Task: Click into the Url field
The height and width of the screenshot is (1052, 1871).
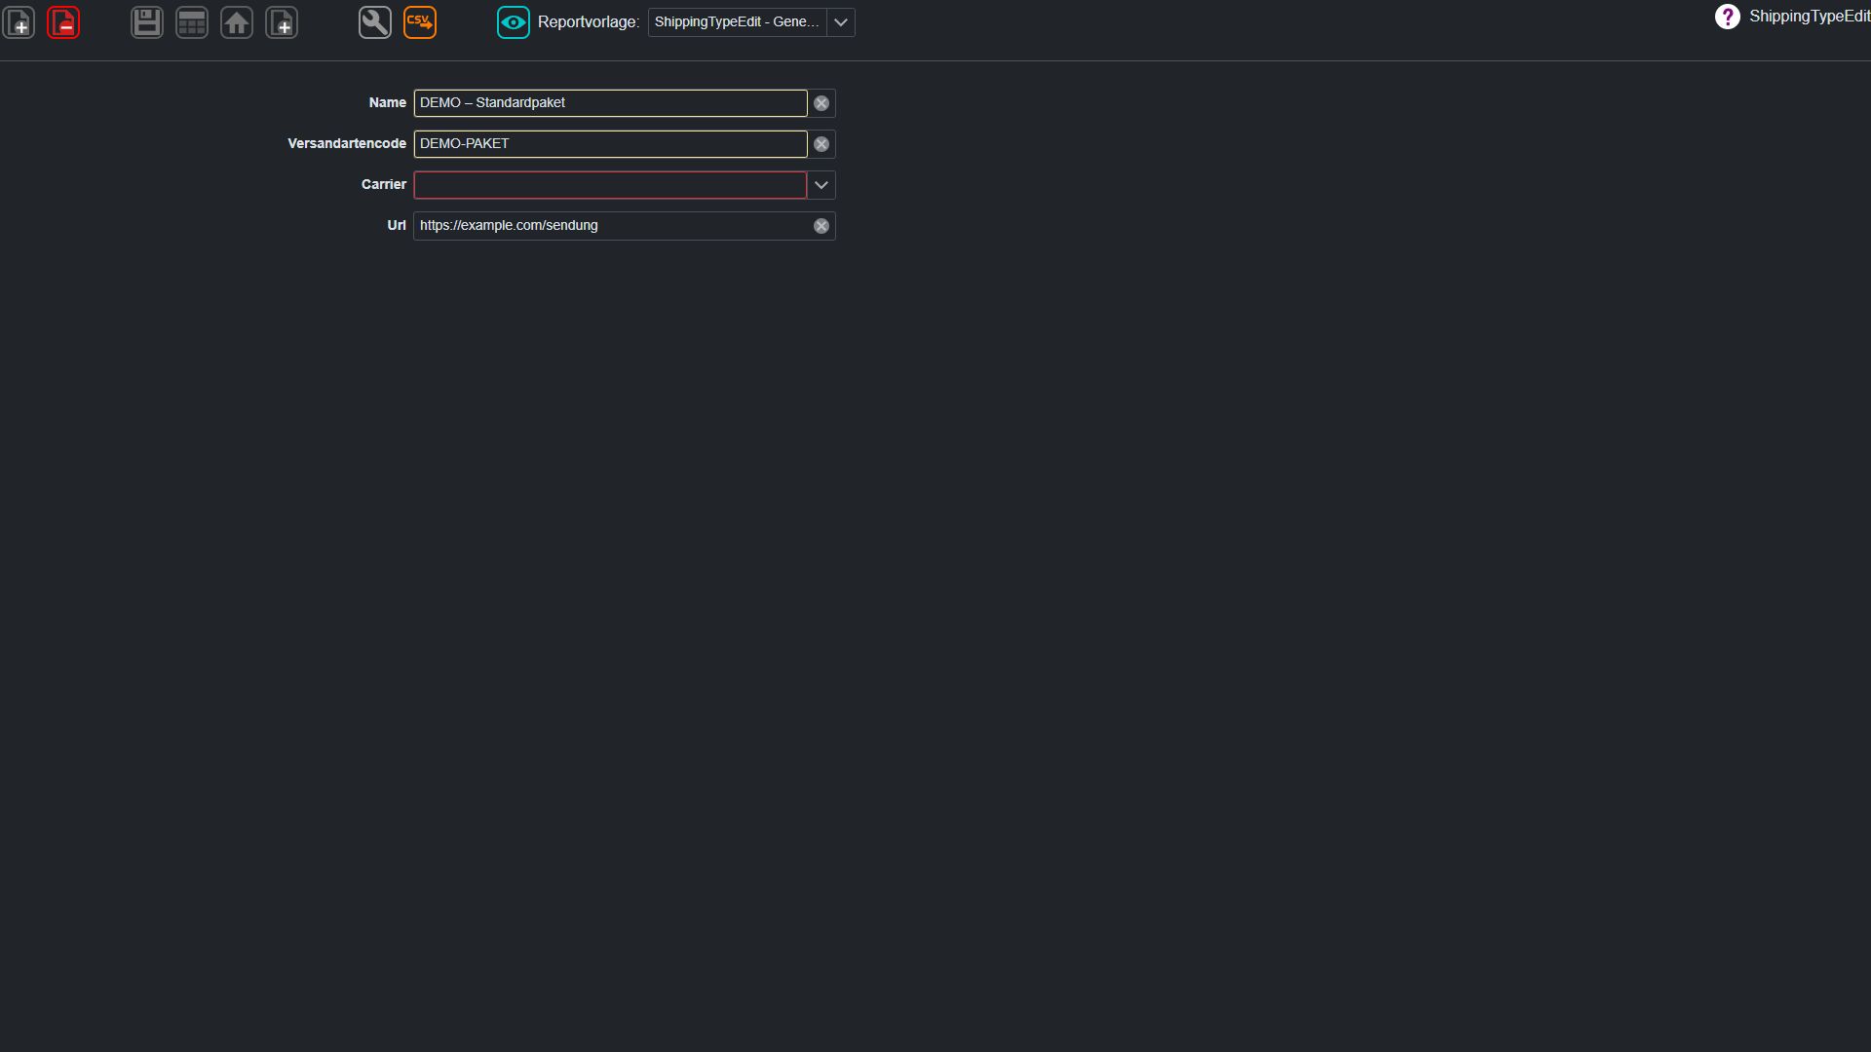Action: pos(612,226)
